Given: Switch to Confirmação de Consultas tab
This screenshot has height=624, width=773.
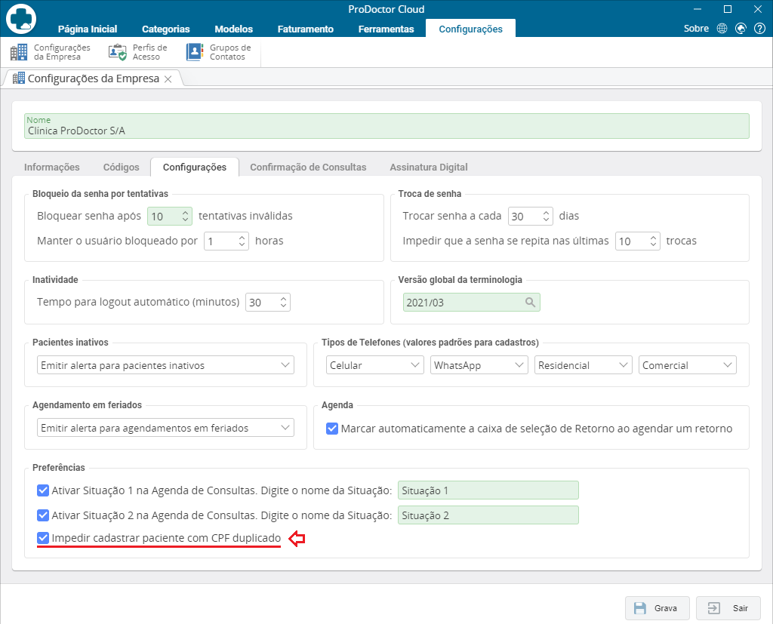Looking at the screenshot, I should coord(308,167).
